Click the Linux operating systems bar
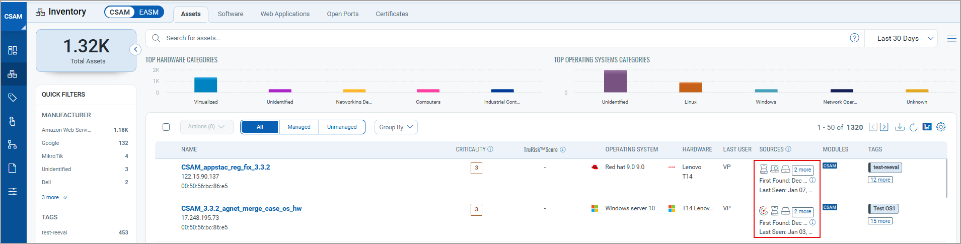Screen dimensions: 961x244 (691, 87)
